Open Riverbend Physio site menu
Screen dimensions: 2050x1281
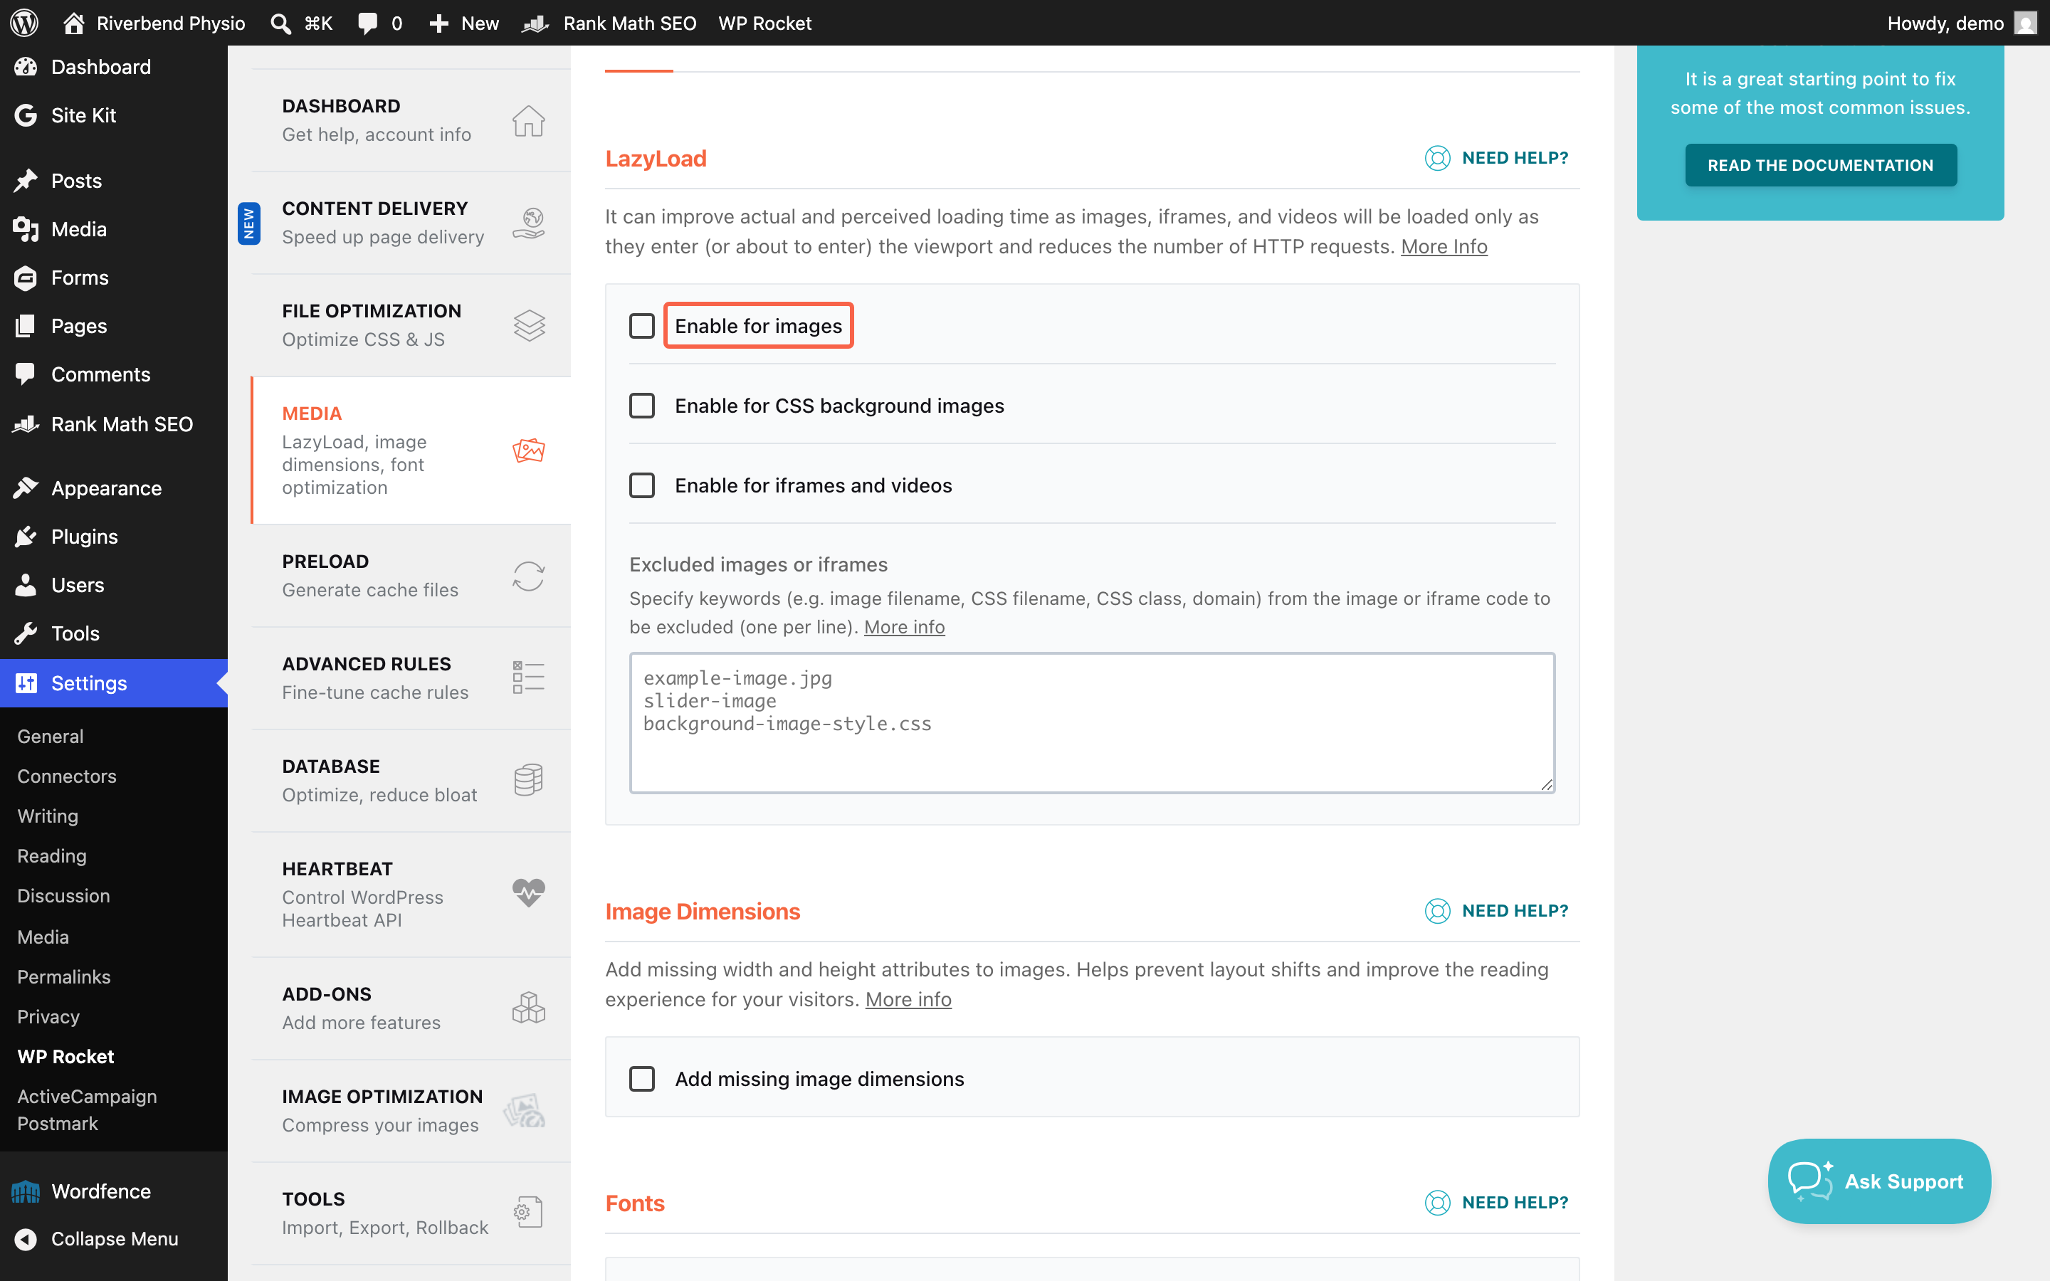(154, 23)
